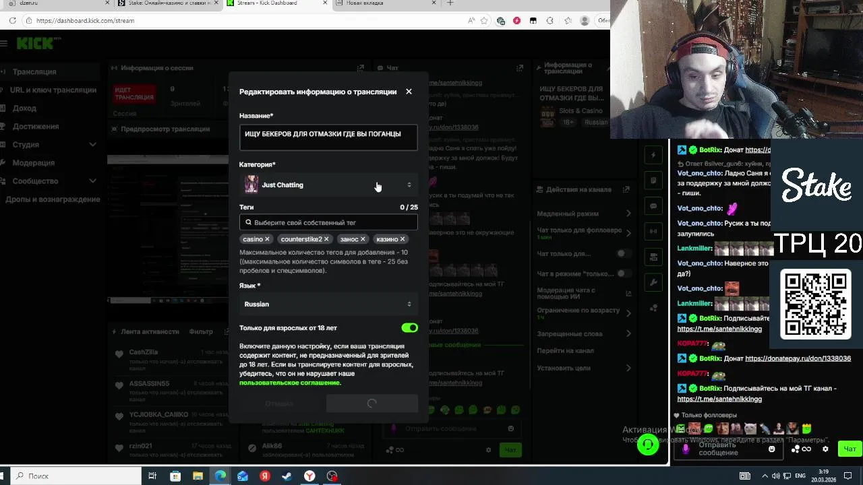
Task: Pop out the session info panel
Action: (361, 68)
